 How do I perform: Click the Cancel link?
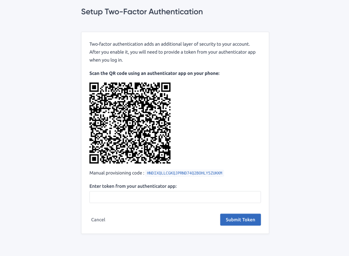pyautogui.click(x=98, y=220)
